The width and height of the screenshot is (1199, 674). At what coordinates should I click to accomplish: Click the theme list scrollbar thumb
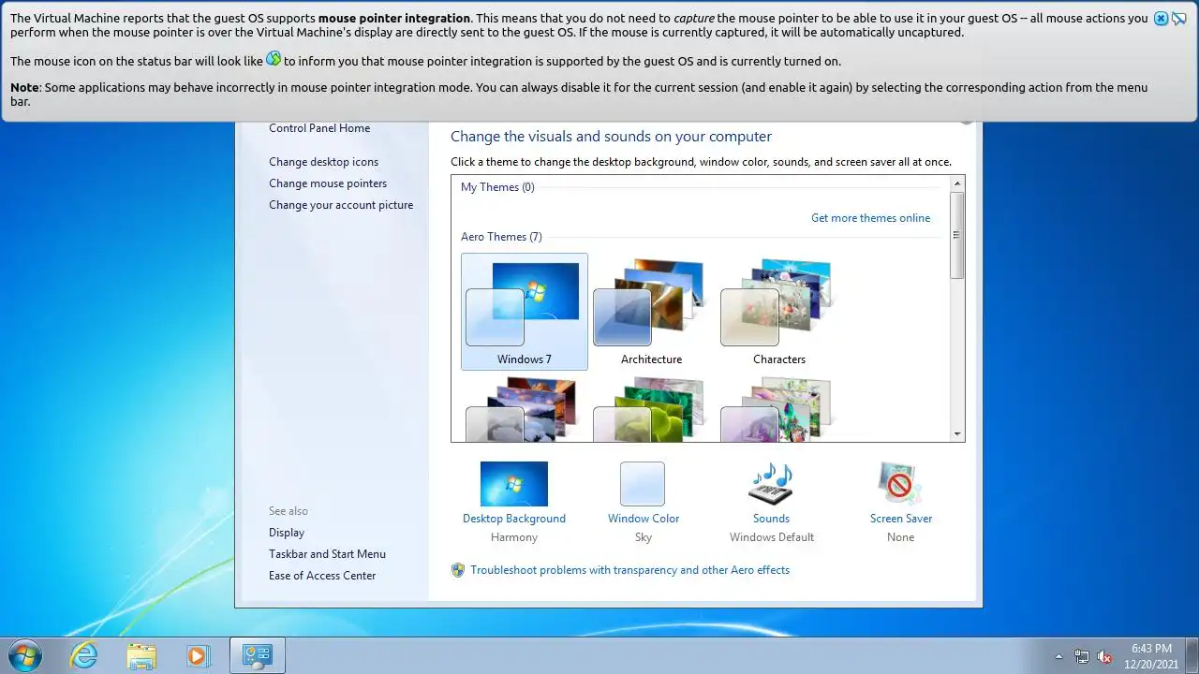(x=956, y=235)
